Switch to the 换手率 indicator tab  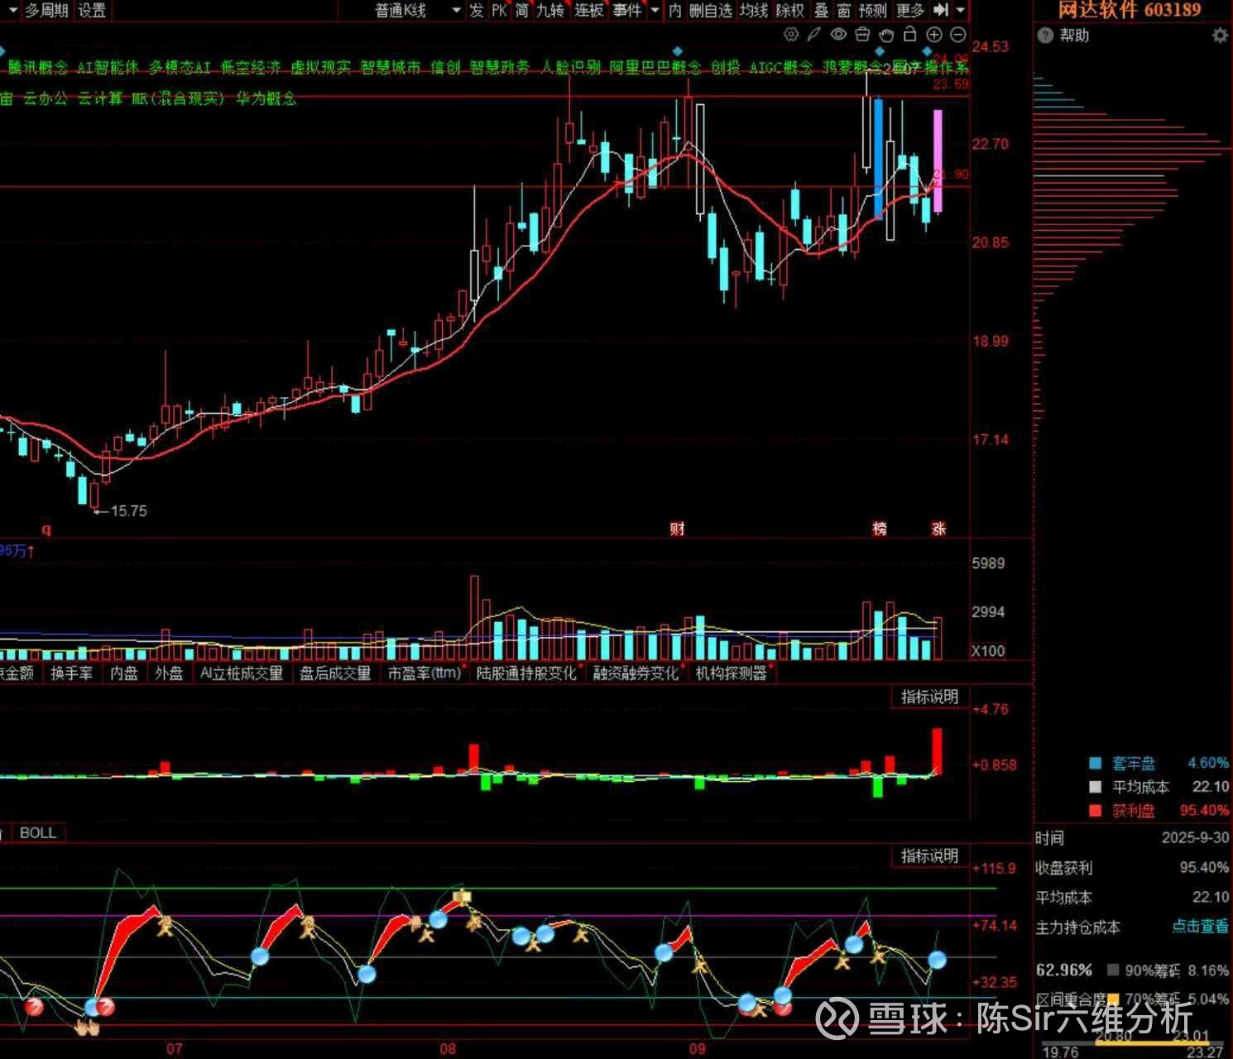tap(71, 673)
